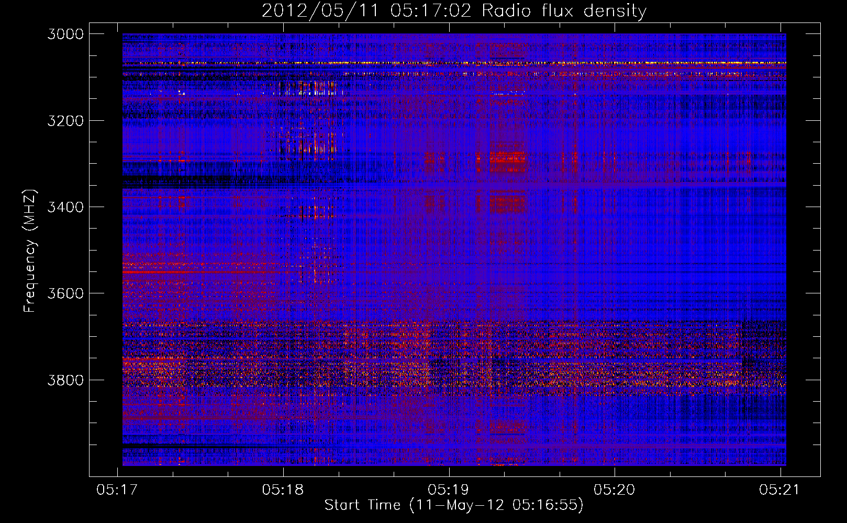This screenshot has width=847, height=523.
Task: Click the 05:18 time tick label
Action: coord(283,490)
